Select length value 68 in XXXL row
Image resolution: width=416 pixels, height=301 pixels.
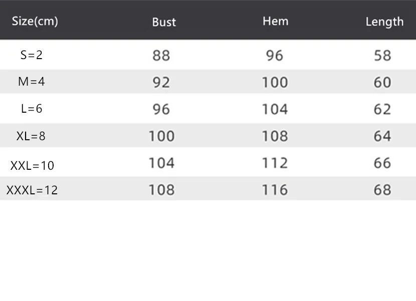pos(382,190)
